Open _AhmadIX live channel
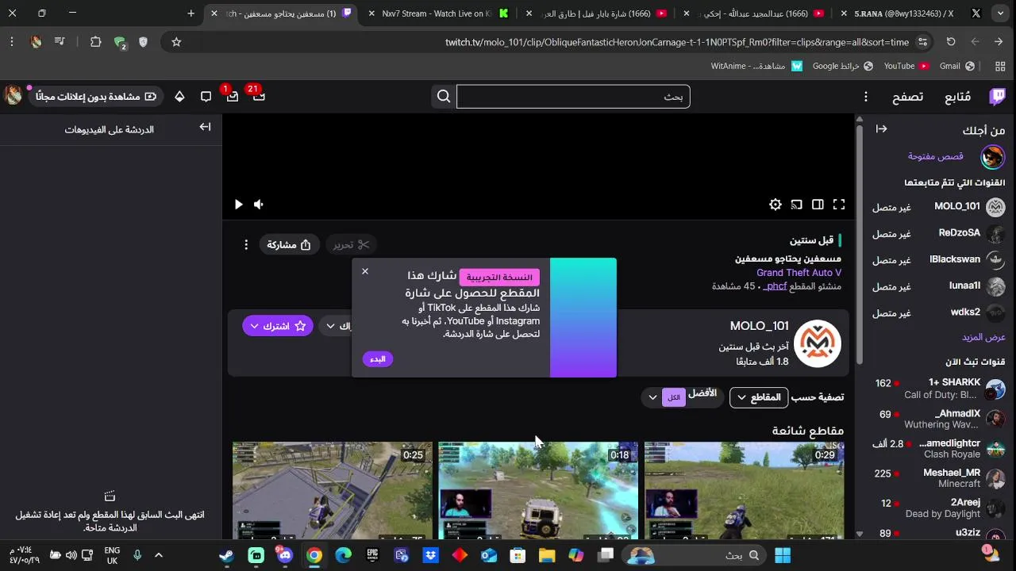Viewport: 1016px width, 571px height. click(939, 419)
